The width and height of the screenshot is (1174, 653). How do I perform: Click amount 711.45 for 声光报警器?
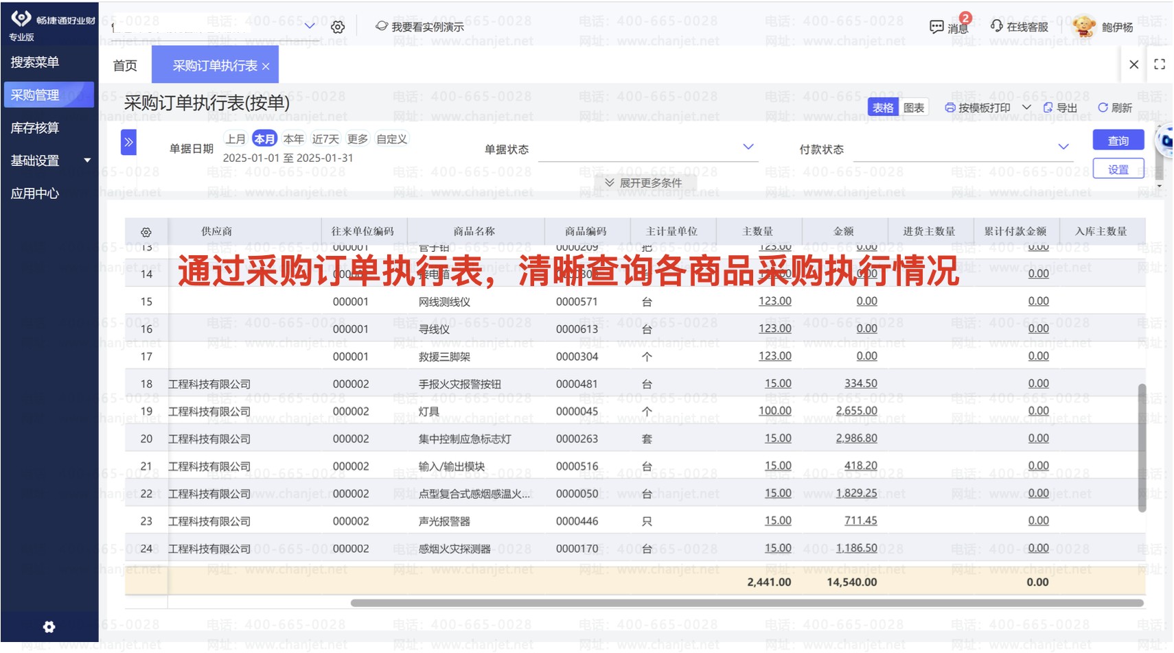(x=861, y=521)
